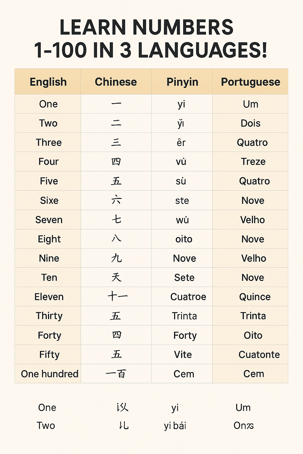The width and height of the screenshot is (303, 454).
Task: Select Quince in the Eleven row
Action: tap(255, 297)
